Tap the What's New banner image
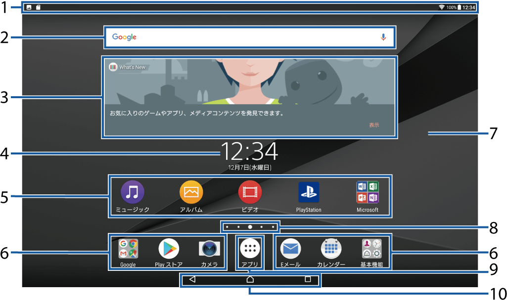 tap(250, 81)
